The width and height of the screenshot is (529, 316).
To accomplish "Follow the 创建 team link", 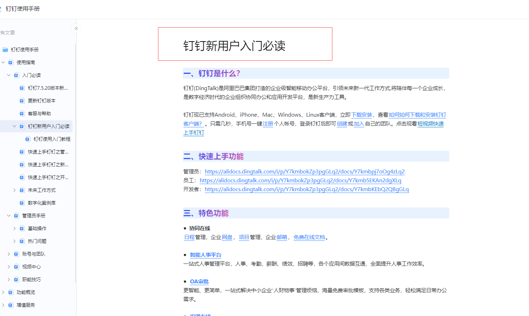I will 342,124.
